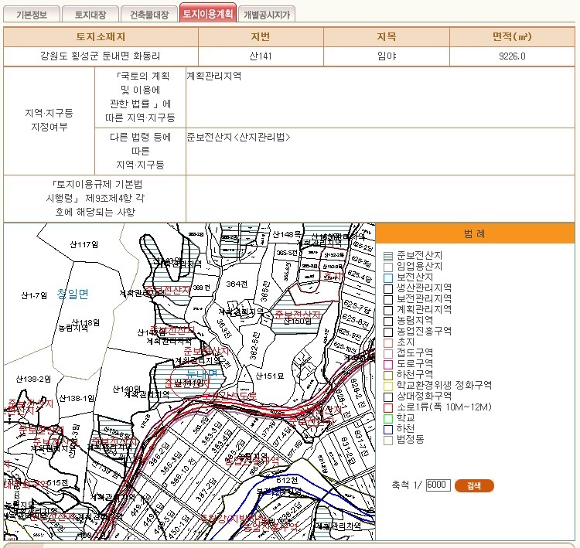Click parcel 산138-1임 on the map

[x=77, y=398]
